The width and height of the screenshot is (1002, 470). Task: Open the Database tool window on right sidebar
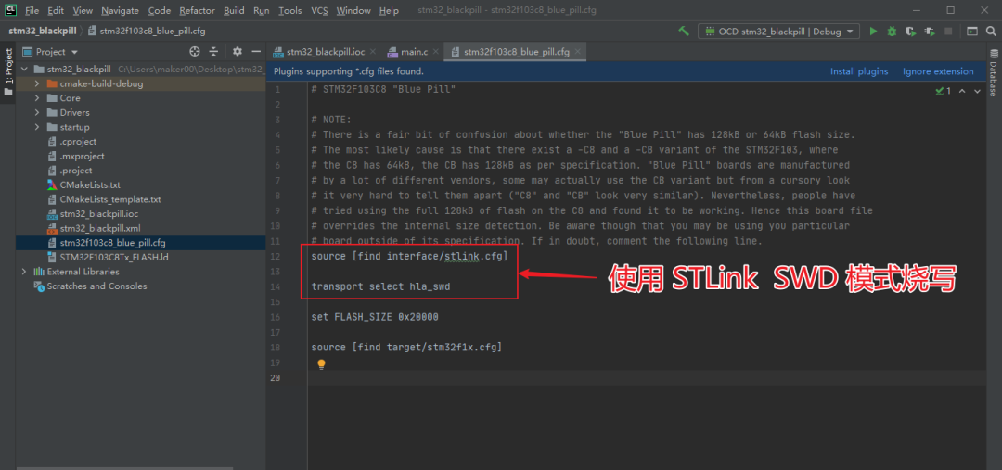[994, 73]
